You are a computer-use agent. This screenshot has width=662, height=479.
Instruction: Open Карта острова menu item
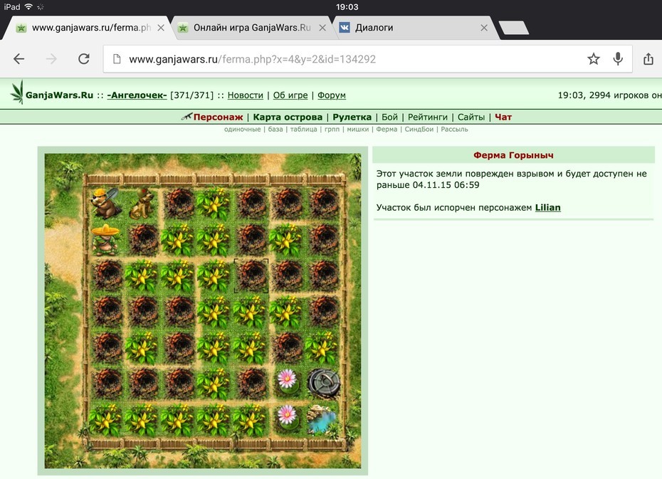pos(288,117)
